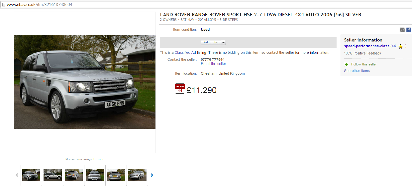Image resolution: width=412 pixels, height=188 pixels.
Task: Open See other items link
Action: pyautogui.click(x=357, y=71)
